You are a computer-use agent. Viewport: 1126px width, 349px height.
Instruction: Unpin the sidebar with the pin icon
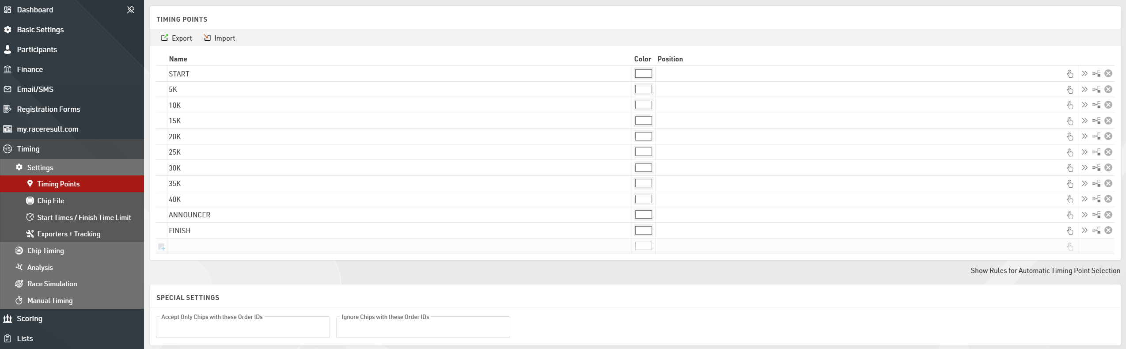coord(131,10)
